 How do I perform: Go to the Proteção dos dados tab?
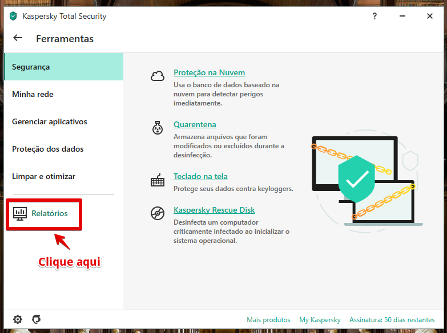point(64,149)
